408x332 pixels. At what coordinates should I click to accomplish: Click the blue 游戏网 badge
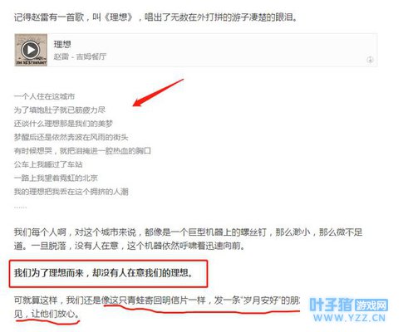click(x=371, y=305)
